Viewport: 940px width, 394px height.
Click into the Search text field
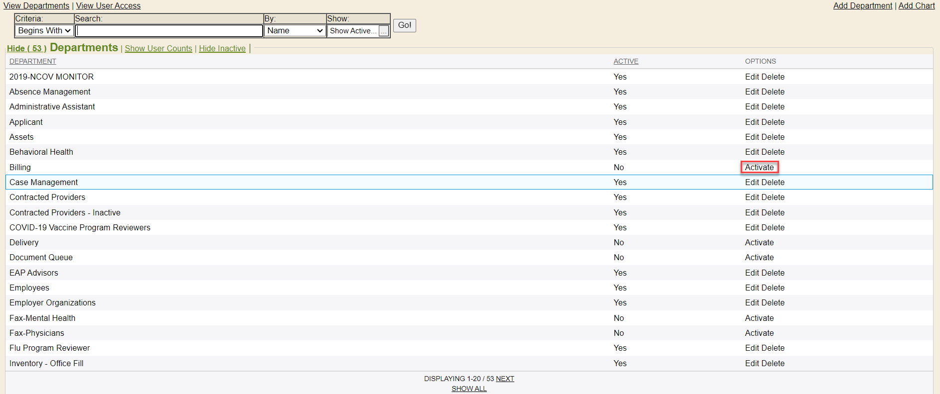pos(169,31)
